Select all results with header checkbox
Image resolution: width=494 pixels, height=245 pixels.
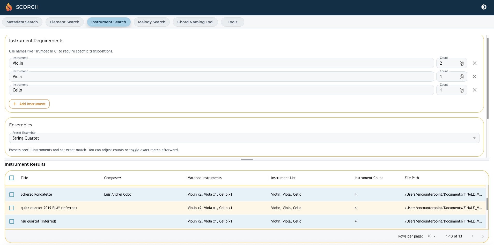tap(12, 178)
